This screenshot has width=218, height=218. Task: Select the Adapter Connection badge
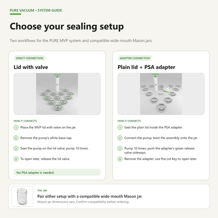pos(135,58)
